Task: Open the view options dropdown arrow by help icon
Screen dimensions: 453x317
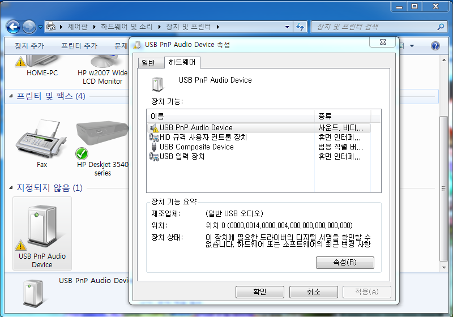Action: click(412, 46)
